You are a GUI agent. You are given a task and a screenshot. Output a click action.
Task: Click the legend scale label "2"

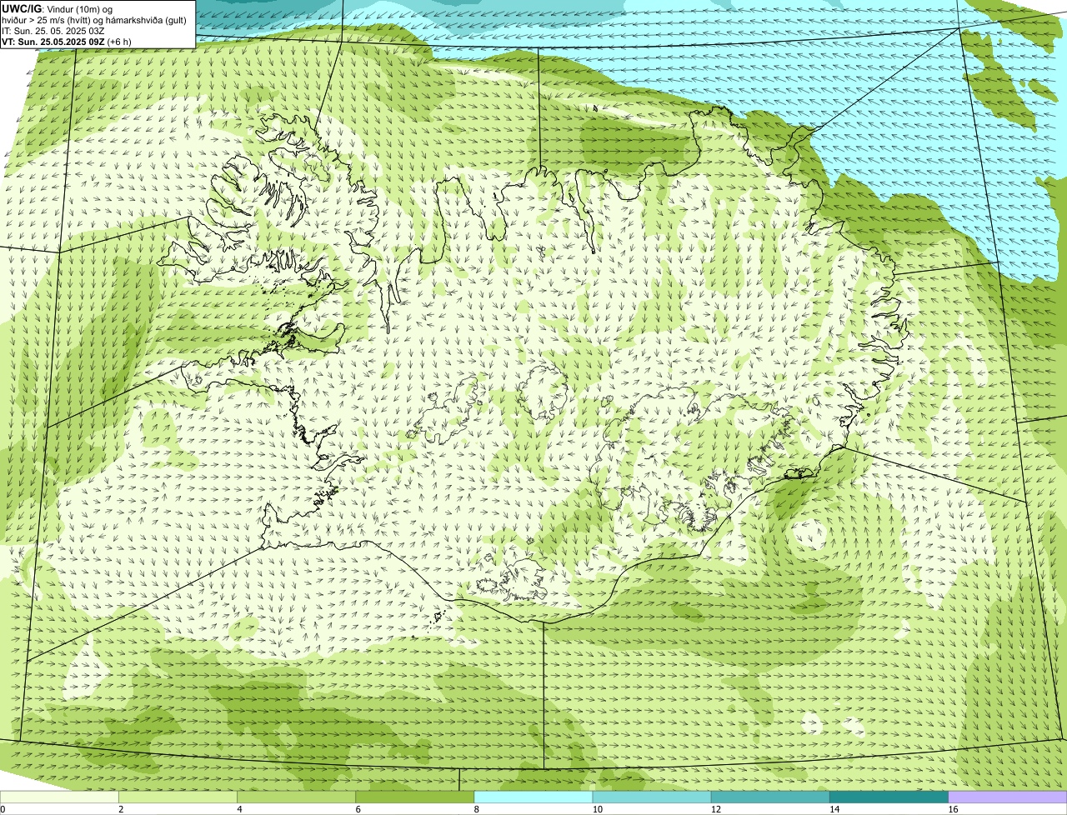coord(121,809)
